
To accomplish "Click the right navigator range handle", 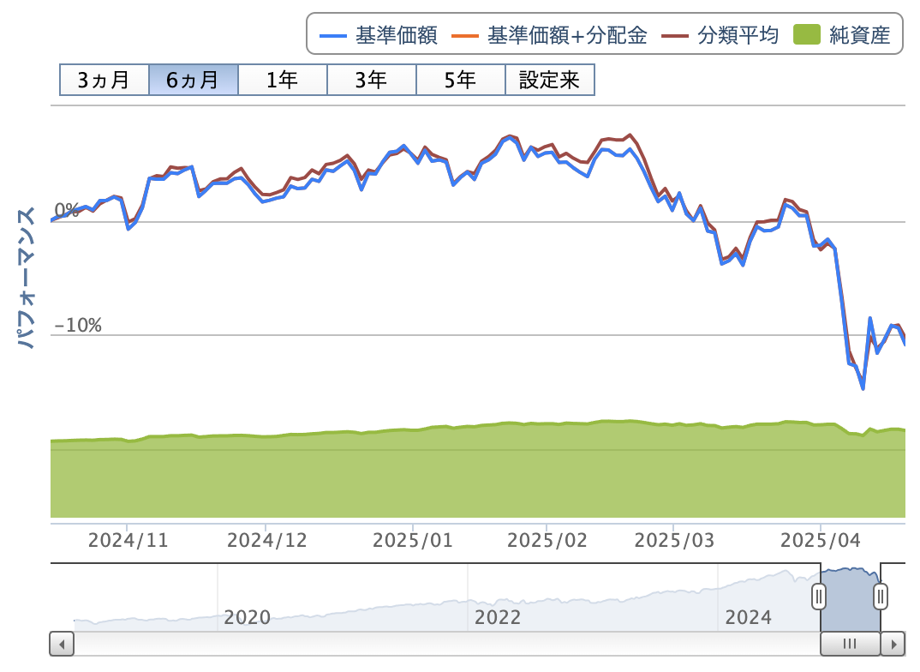I will pyautogui.click(x=880, y=597).
